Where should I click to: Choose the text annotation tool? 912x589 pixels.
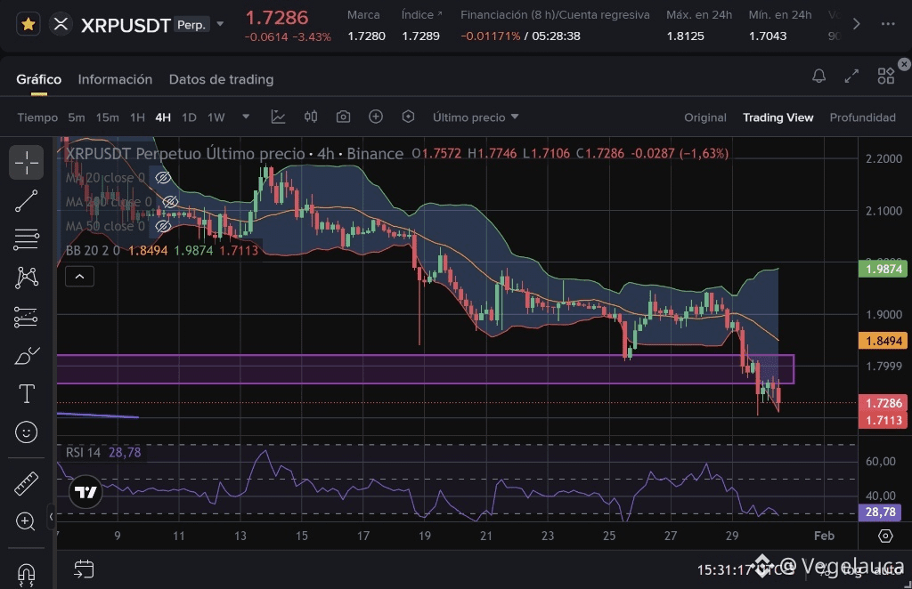[x=27, y=393]
